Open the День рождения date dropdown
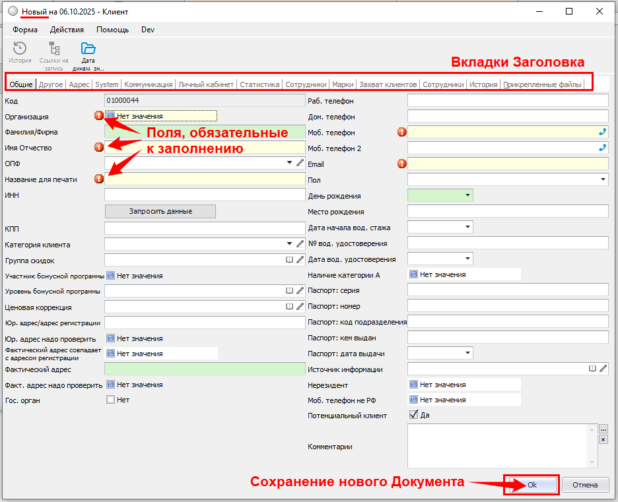 coord(467,195)
